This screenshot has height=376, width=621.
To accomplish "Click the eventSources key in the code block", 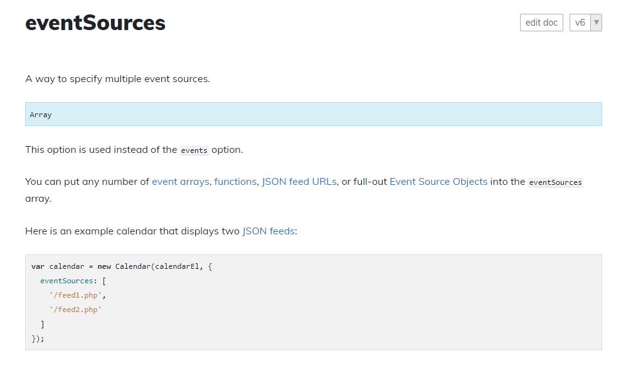I will tap(66, 281).
